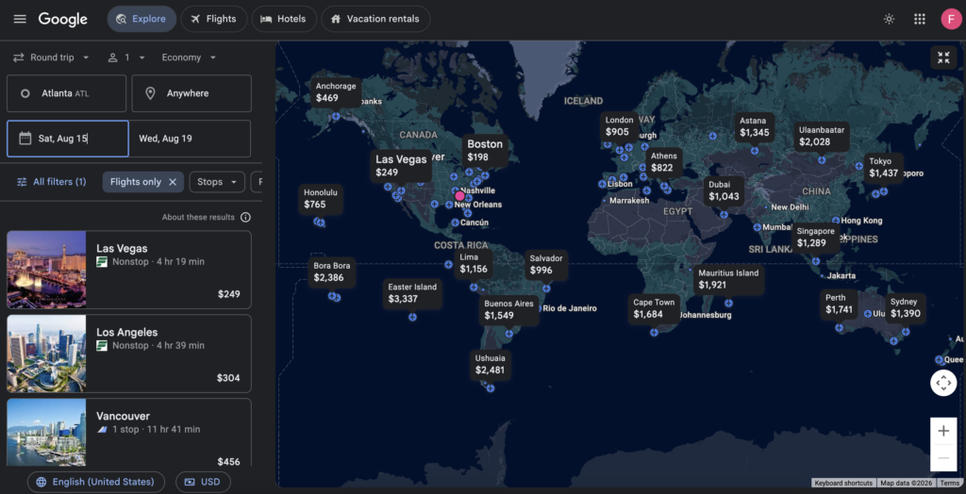
Task: Click the Perth $1,741 map label
Action: (x=839, y=305)
